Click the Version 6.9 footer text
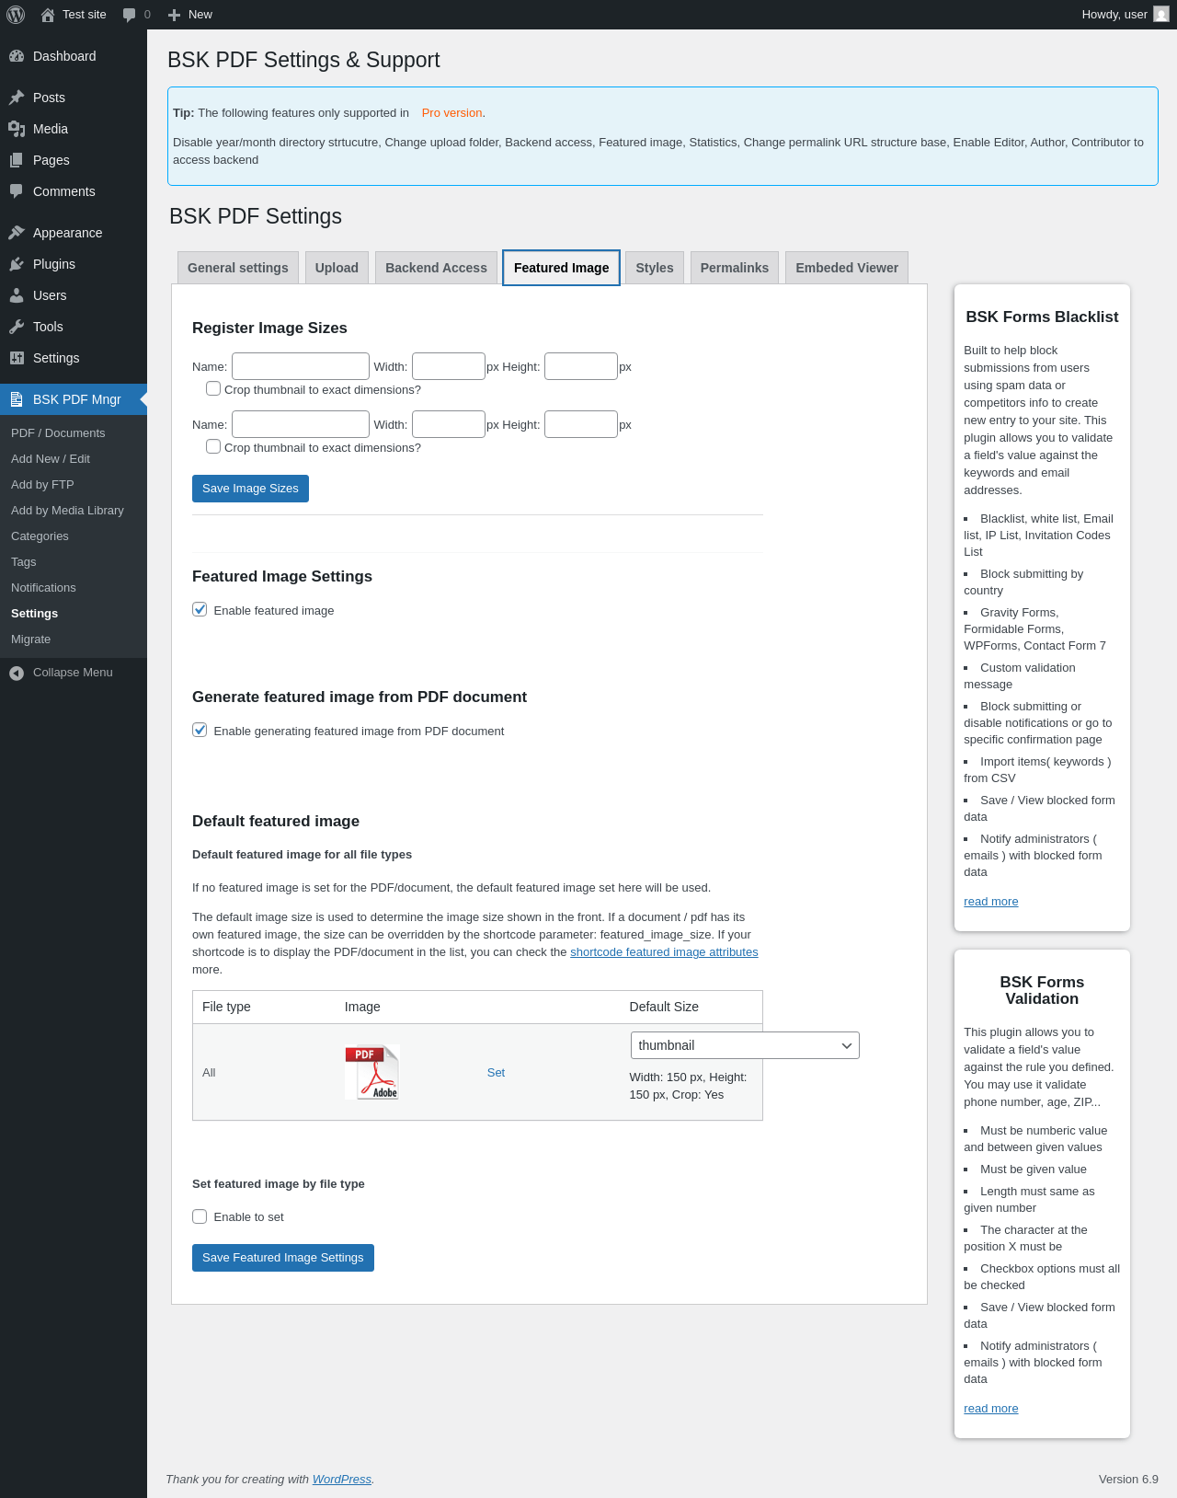Screen dimensions: 1177x1498 1128,1480
